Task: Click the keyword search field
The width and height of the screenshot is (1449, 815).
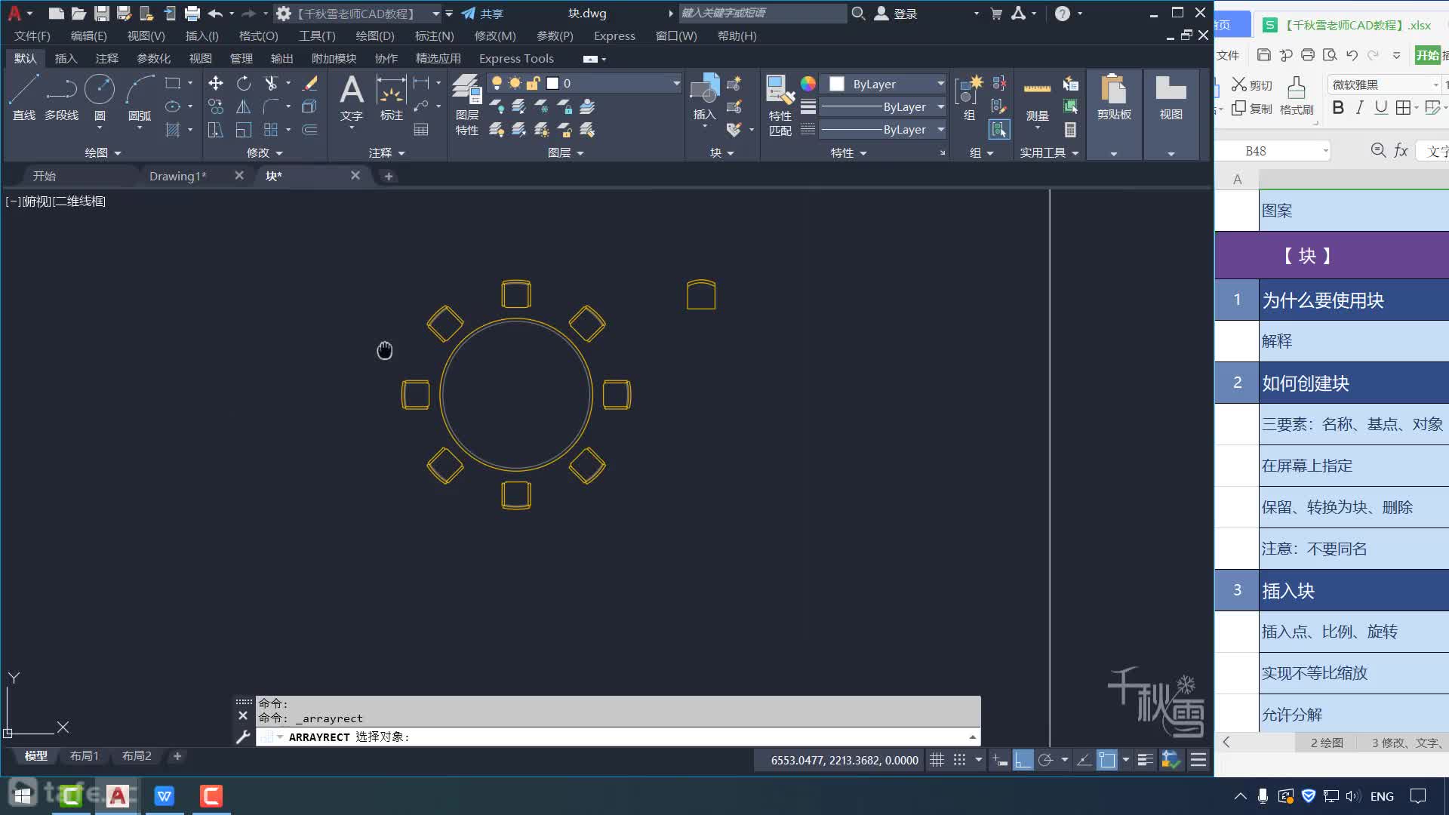Action: [762, 13]
